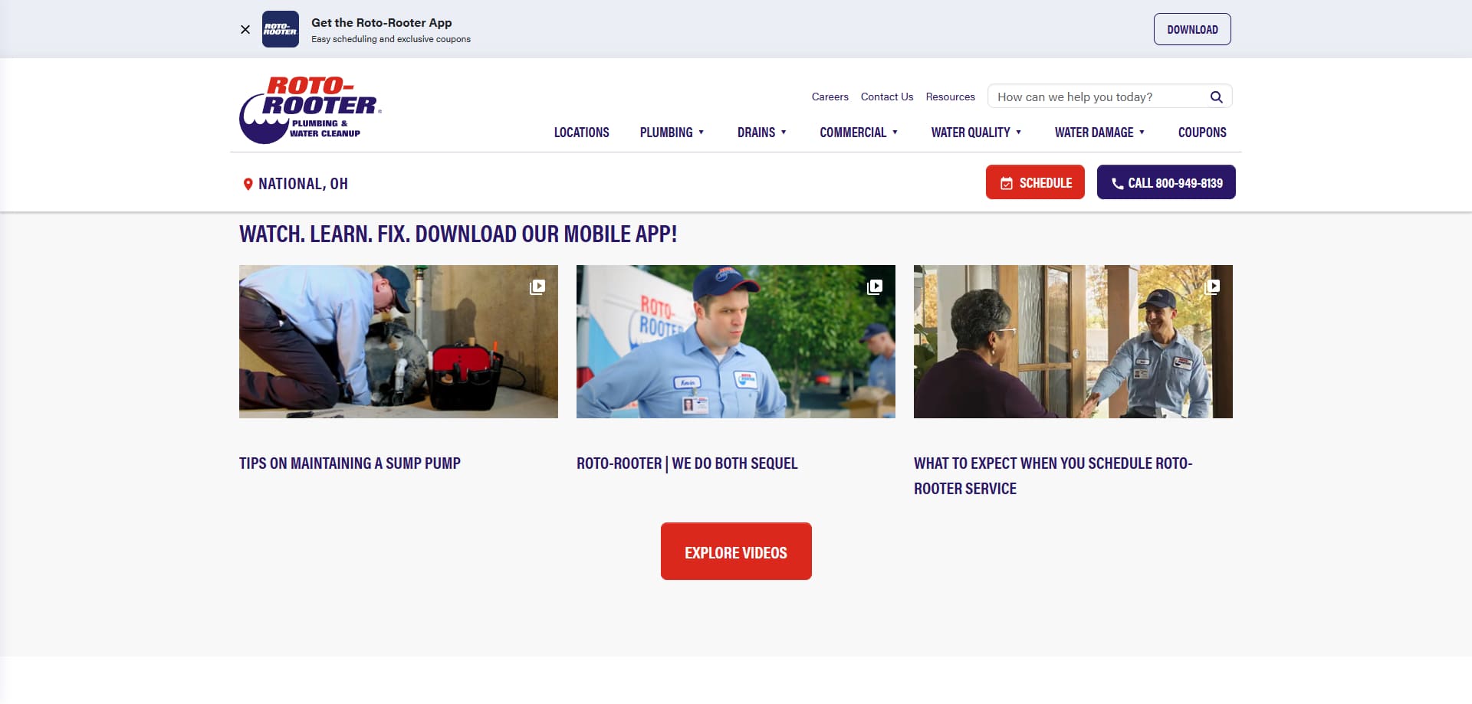Open the Plumbing menu item
1472x704 pixels.
click(x=666, y=133)
